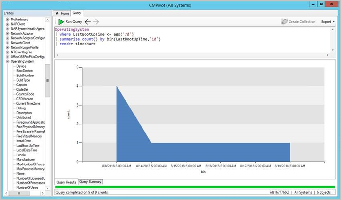Click the green Run Query play icon
The image size is (341, 200).
tap(61, 22)
